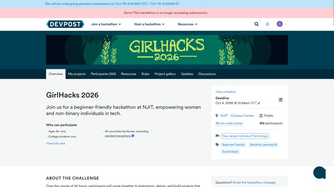The height and width of the screenshot is (187, 334).
Task: Expand Join a hackathon menu
Action: tap(106, 24)
